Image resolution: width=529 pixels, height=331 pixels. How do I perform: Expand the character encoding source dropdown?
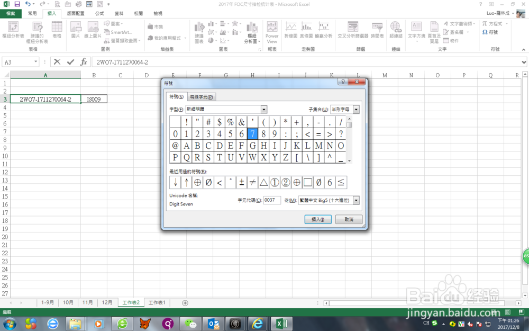356,200
